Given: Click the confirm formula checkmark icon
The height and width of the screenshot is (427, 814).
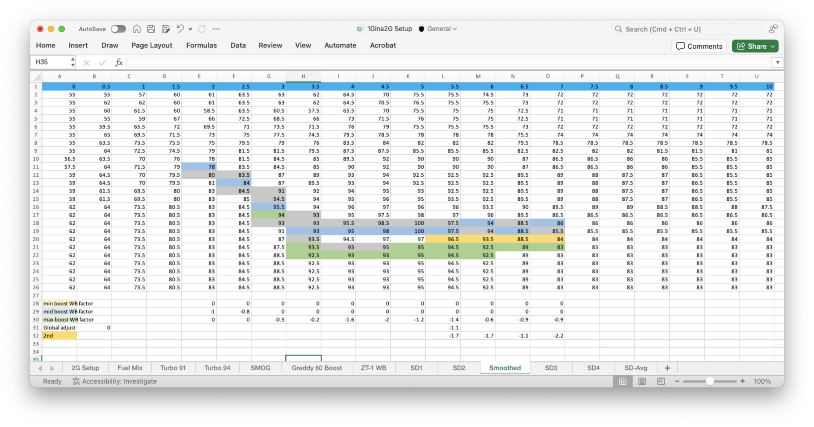Looking at the screenshot, I should [x=102, y=63].
